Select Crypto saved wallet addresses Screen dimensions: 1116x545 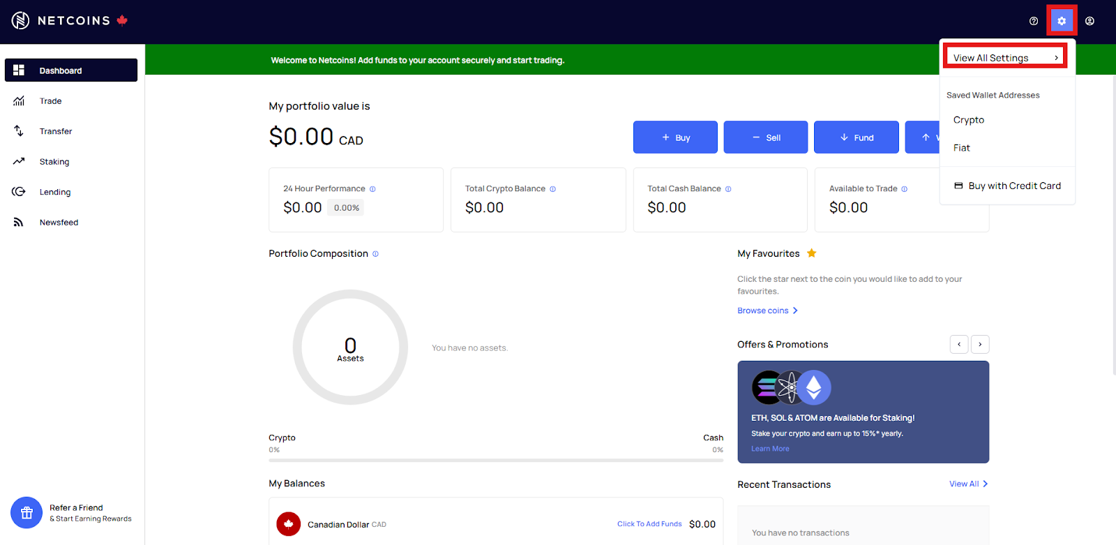[969, 120]
